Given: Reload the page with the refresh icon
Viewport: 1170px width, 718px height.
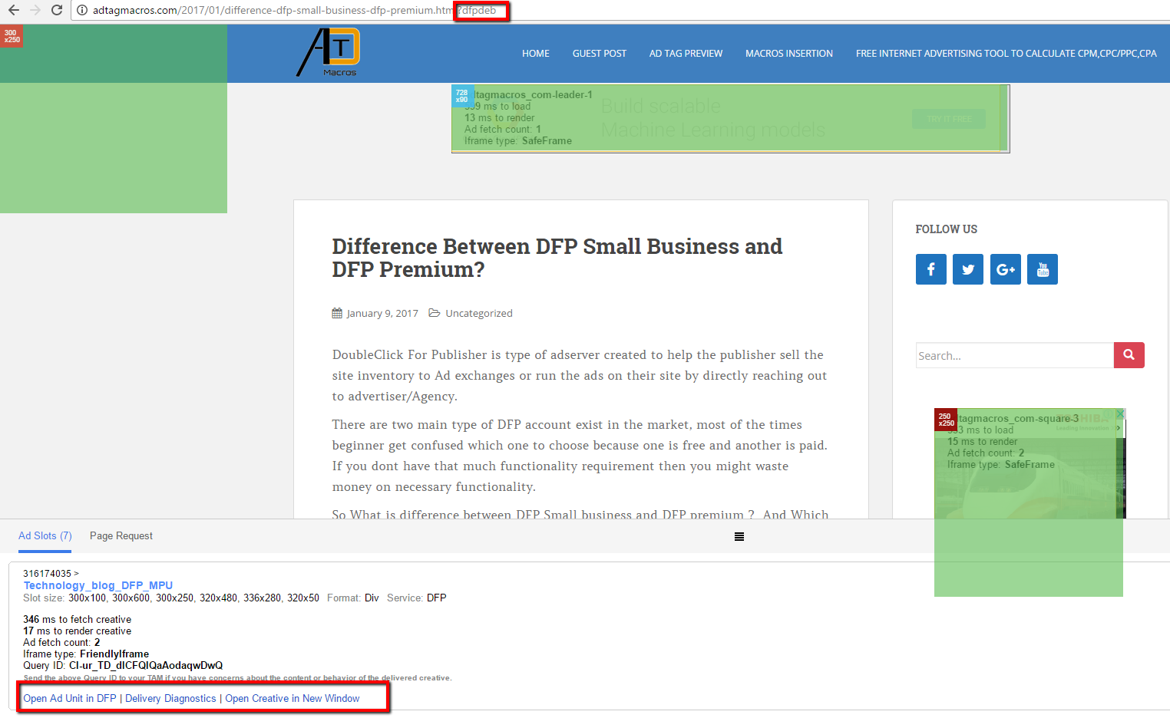Looking at the screenshot, I should tap(56, 10).
